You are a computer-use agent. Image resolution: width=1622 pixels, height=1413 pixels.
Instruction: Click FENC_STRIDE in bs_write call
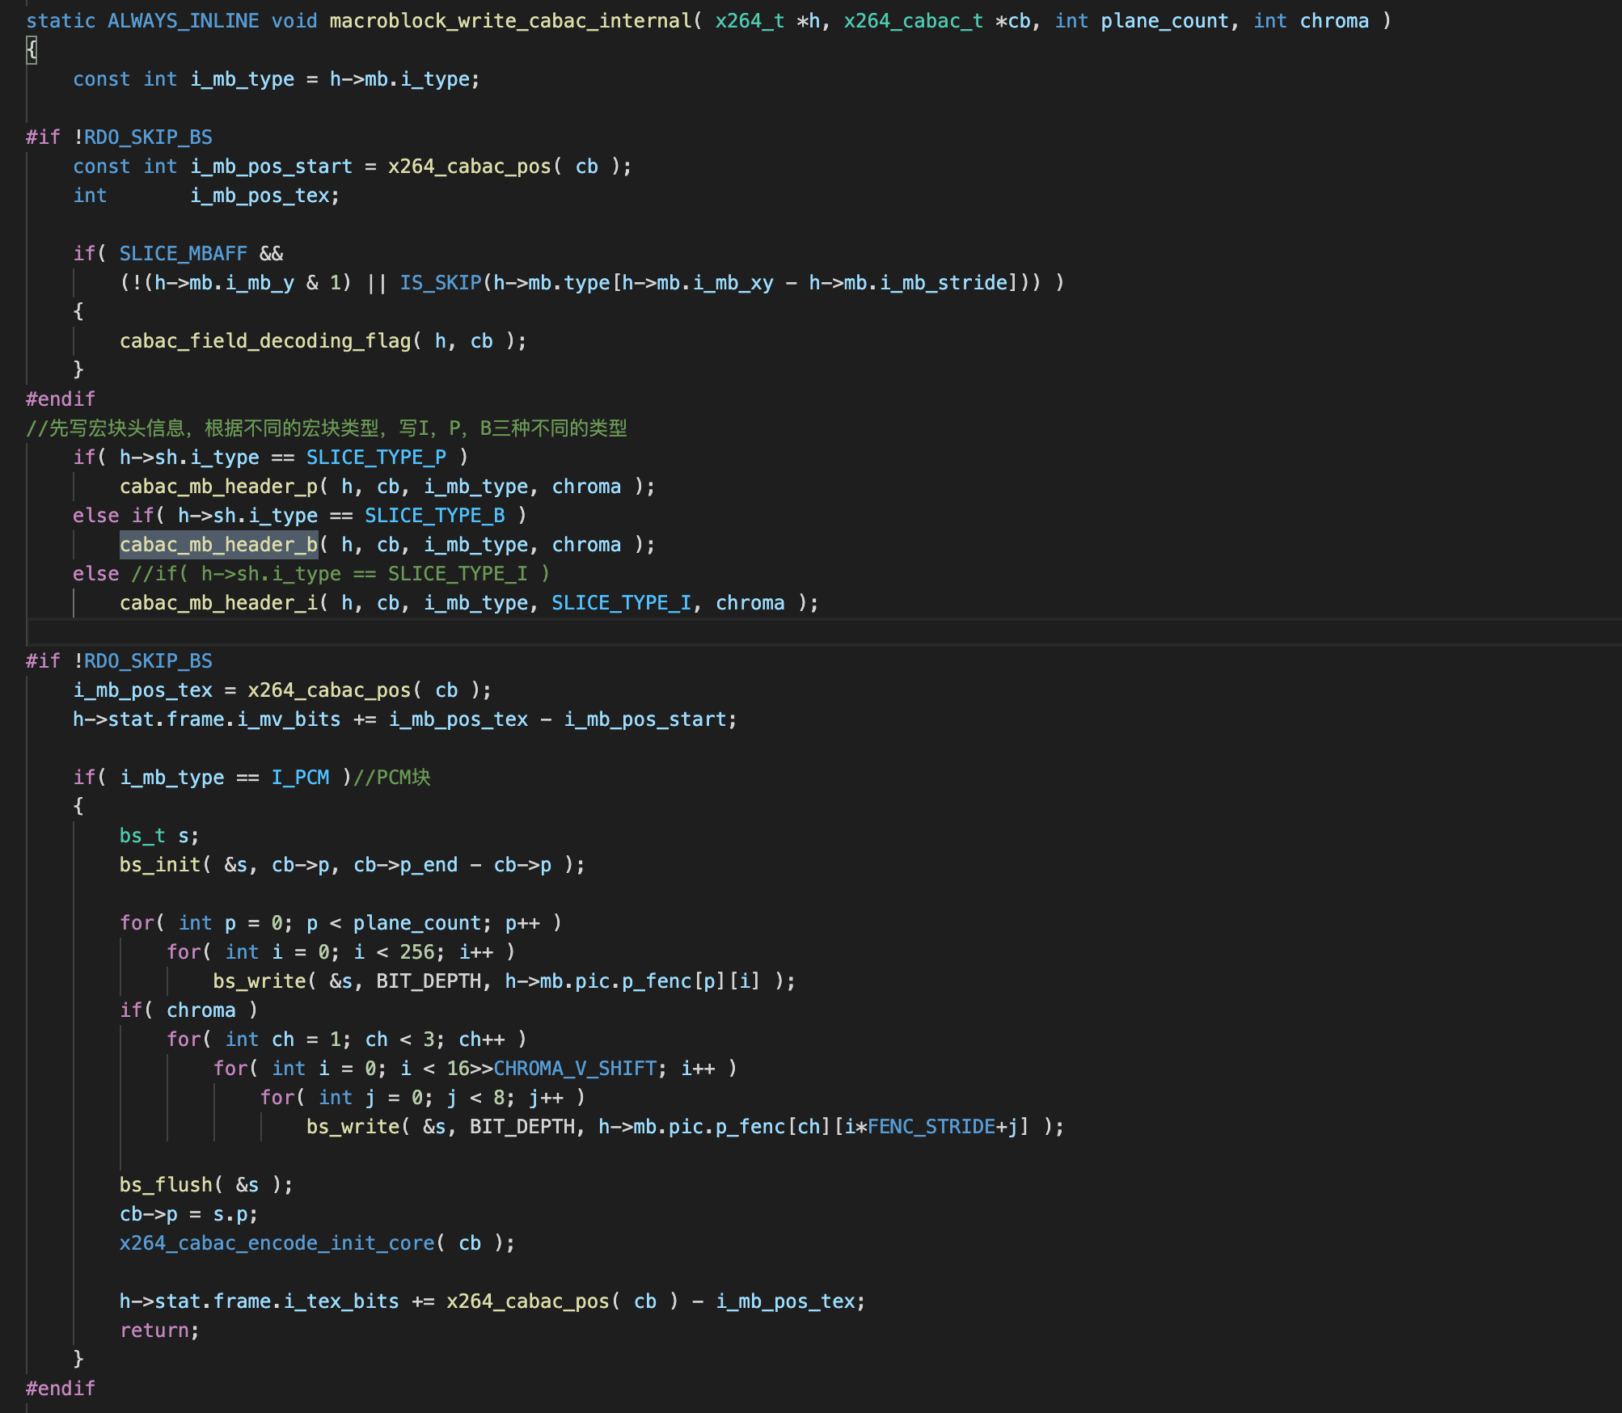pyautogui.click(x=931, y=1127)
